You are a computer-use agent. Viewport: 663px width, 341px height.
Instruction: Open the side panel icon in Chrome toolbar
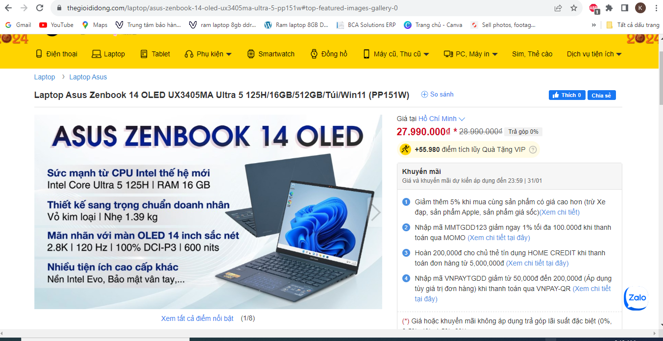625,8
